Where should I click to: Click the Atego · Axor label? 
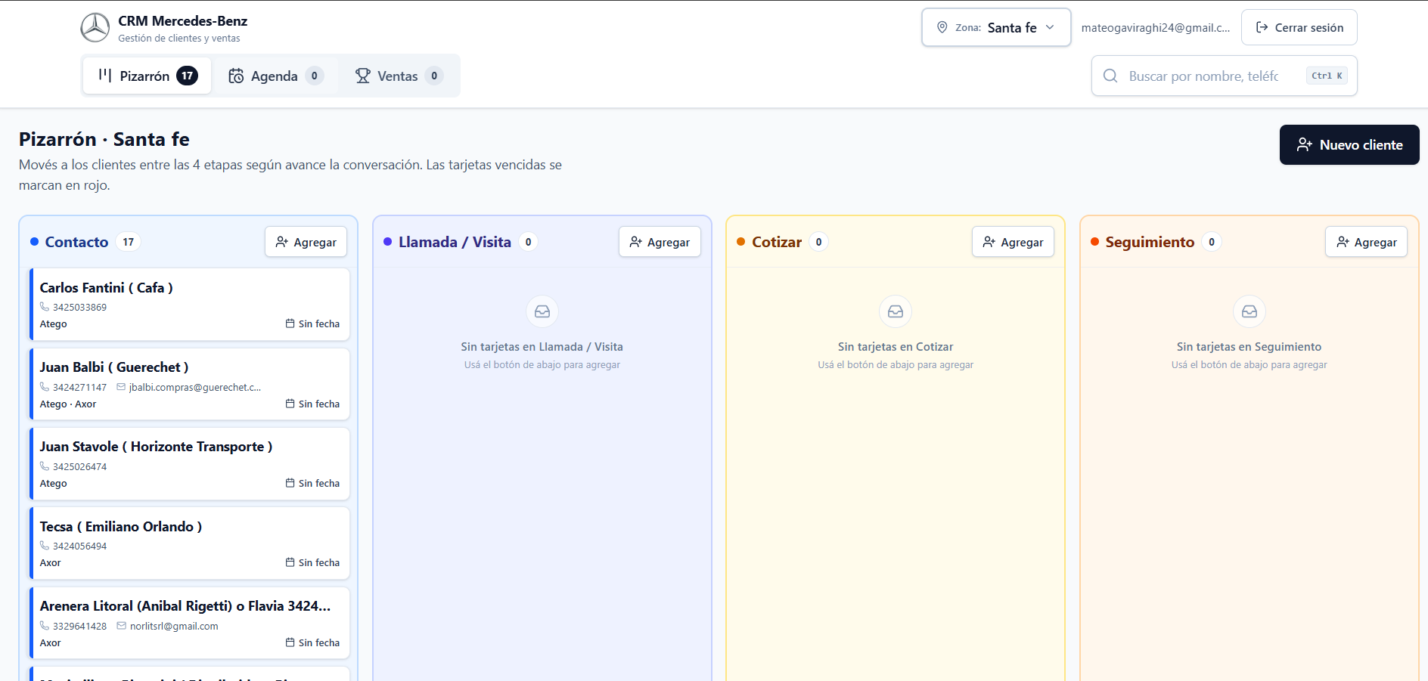tap(68, 404)
